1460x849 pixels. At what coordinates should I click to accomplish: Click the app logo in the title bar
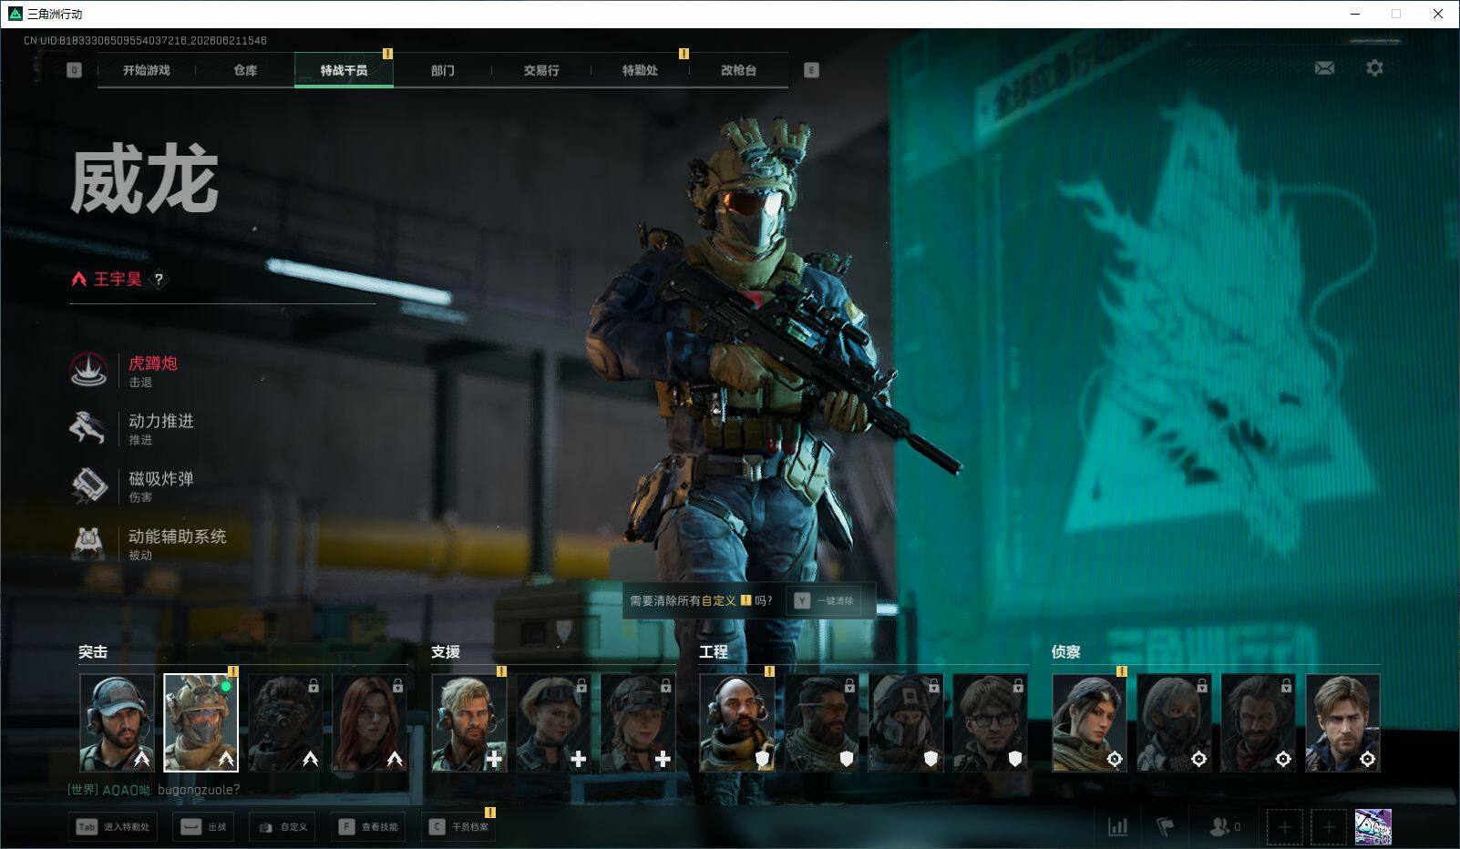15,14
